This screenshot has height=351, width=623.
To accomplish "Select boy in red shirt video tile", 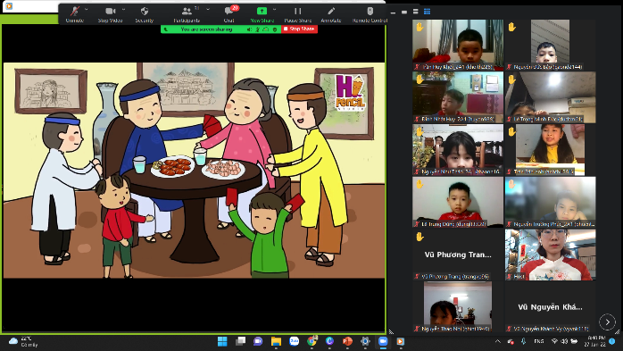I will click(x=458, y=203).
